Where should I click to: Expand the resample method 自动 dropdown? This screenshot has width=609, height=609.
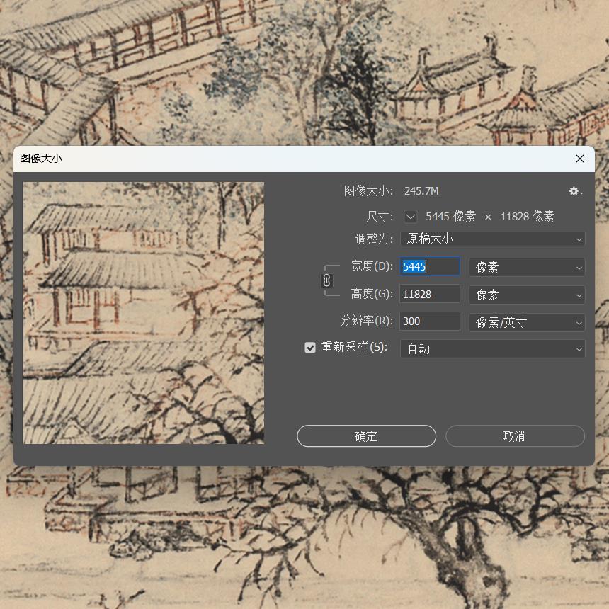492,349
